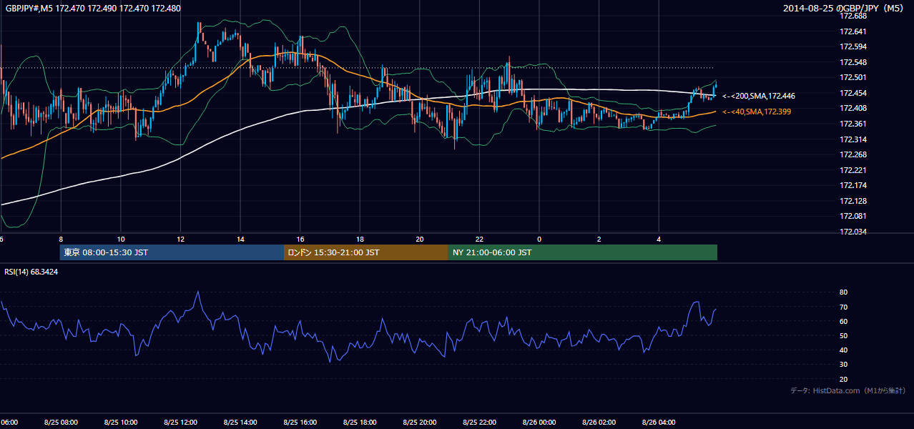Click the 東京 08:00-15:30 JST session bar
The height and width of the screenshot is (429, 914).
172,252
